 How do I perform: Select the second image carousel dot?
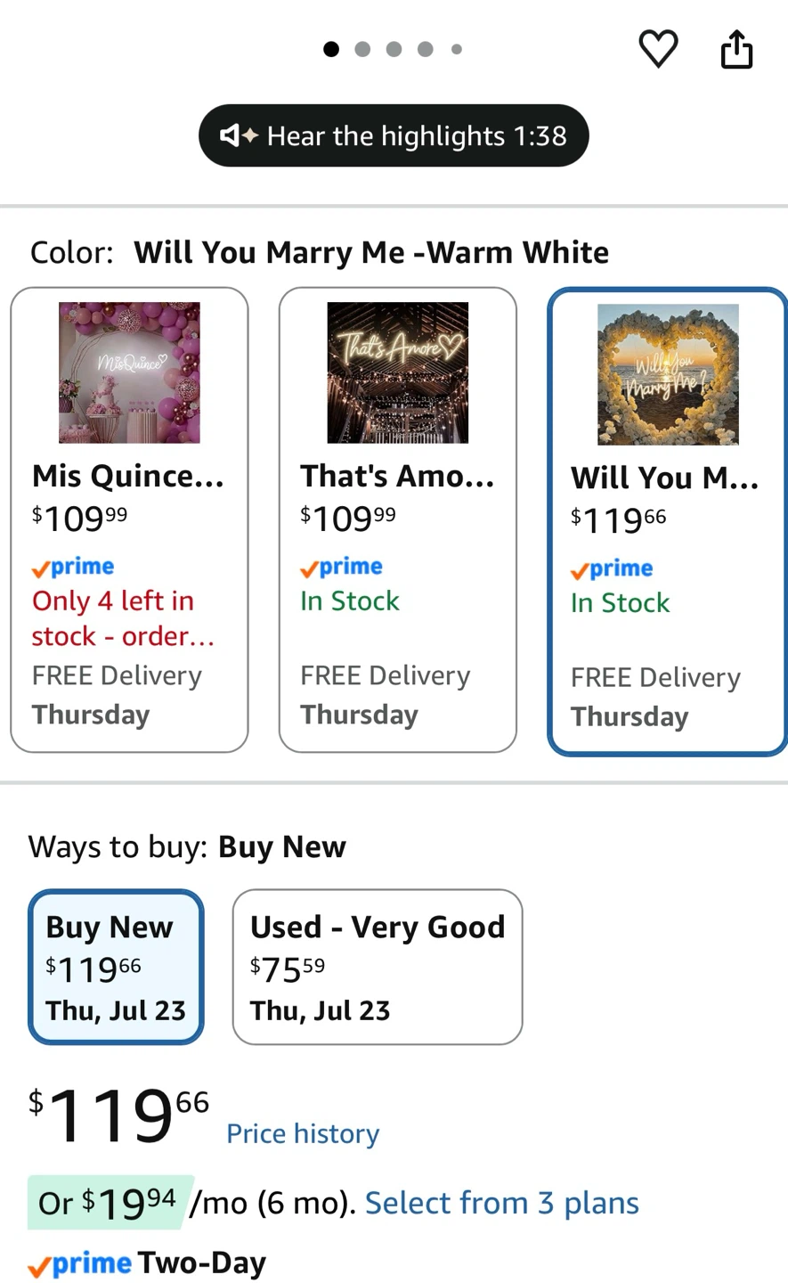[x=362, y=49]
